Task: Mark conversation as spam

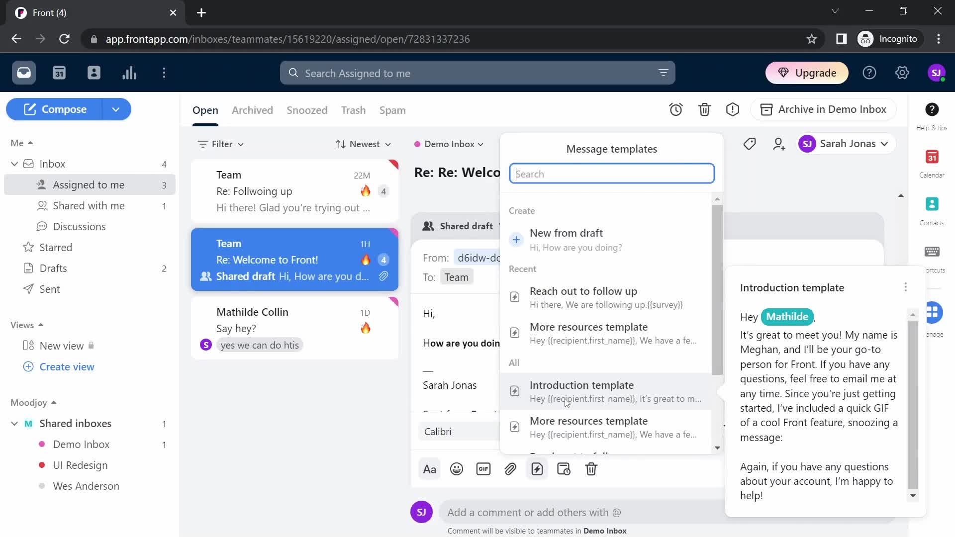Action: [733, 109]
